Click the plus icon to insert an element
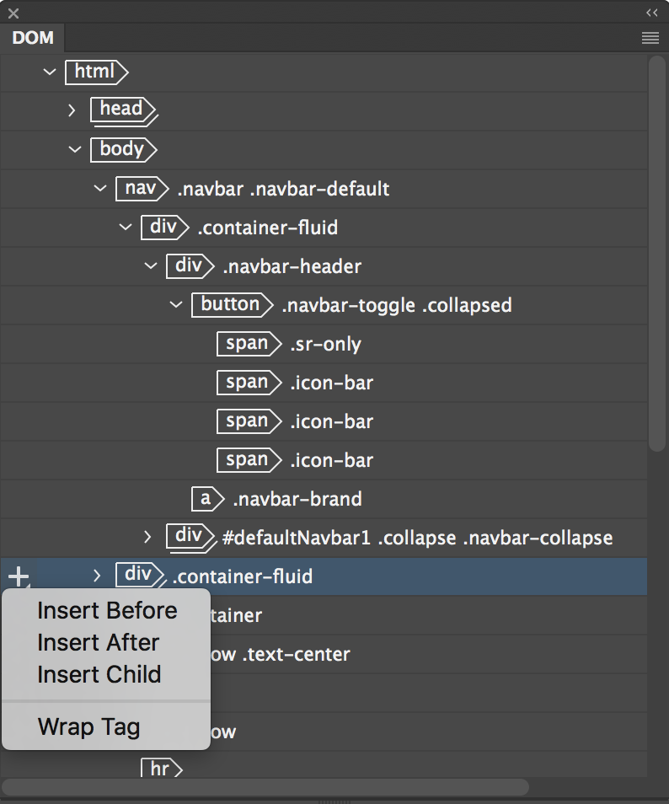669x804 pixels. (17, 576)
